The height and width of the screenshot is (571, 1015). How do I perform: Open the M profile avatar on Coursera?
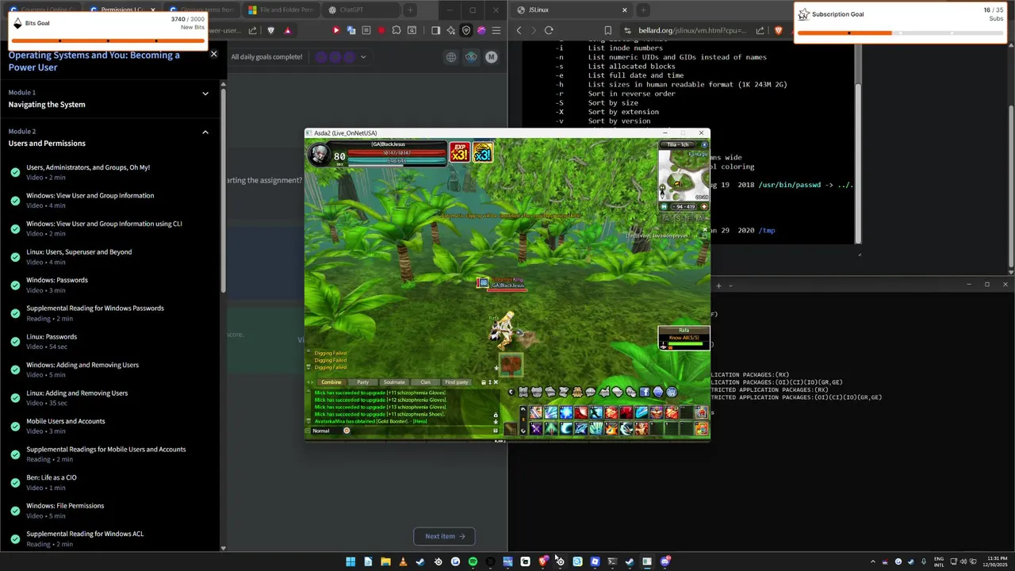491,56
